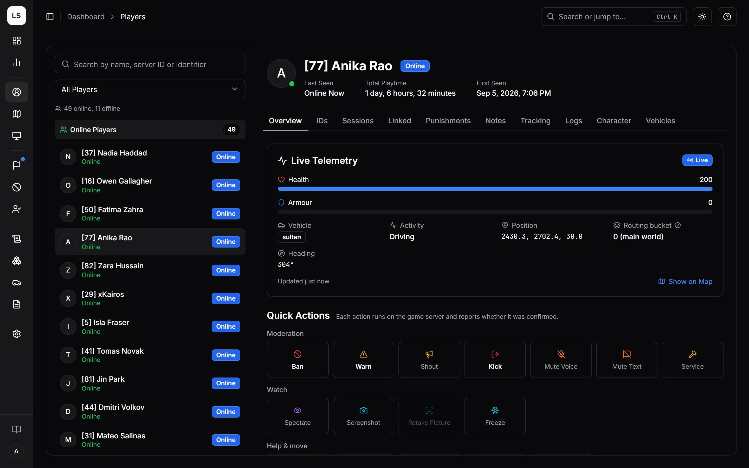
Task: Ban the player
Action: (298, 360)
